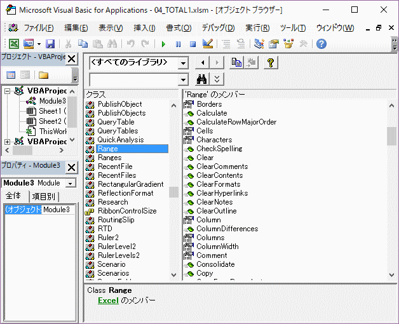Open the ツール(T) menu
Image resolution: width=399 pixels, height=324 pixels.
[x=293, y=28]
